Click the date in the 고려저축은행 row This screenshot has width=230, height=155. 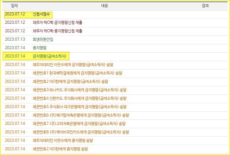tap(15, 124)
